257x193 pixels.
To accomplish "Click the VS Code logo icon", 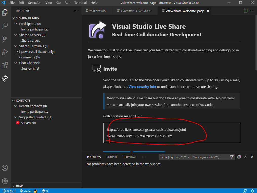I will 3,3.
